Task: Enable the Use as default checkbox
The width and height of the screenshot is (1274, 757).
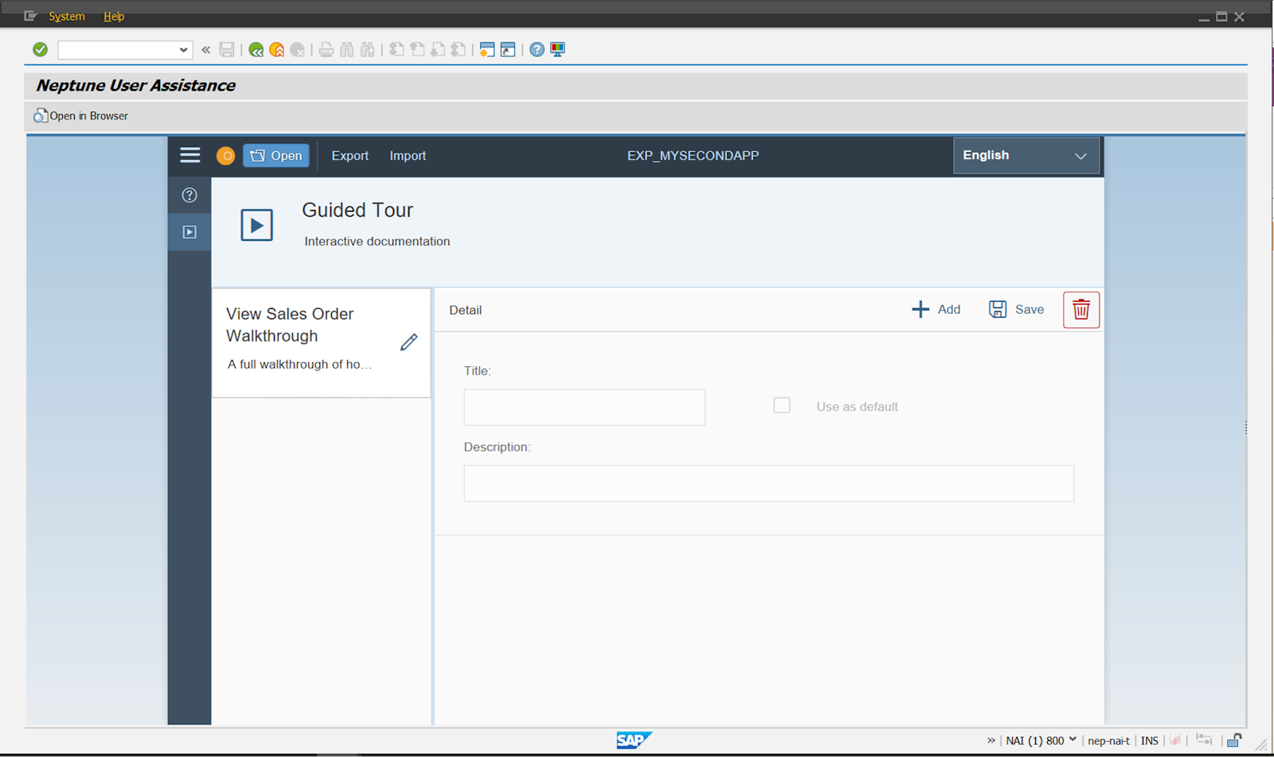Action: 781,405
